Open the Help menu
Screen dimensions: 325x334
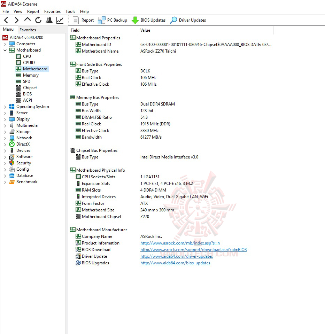[x=84, y=11]
